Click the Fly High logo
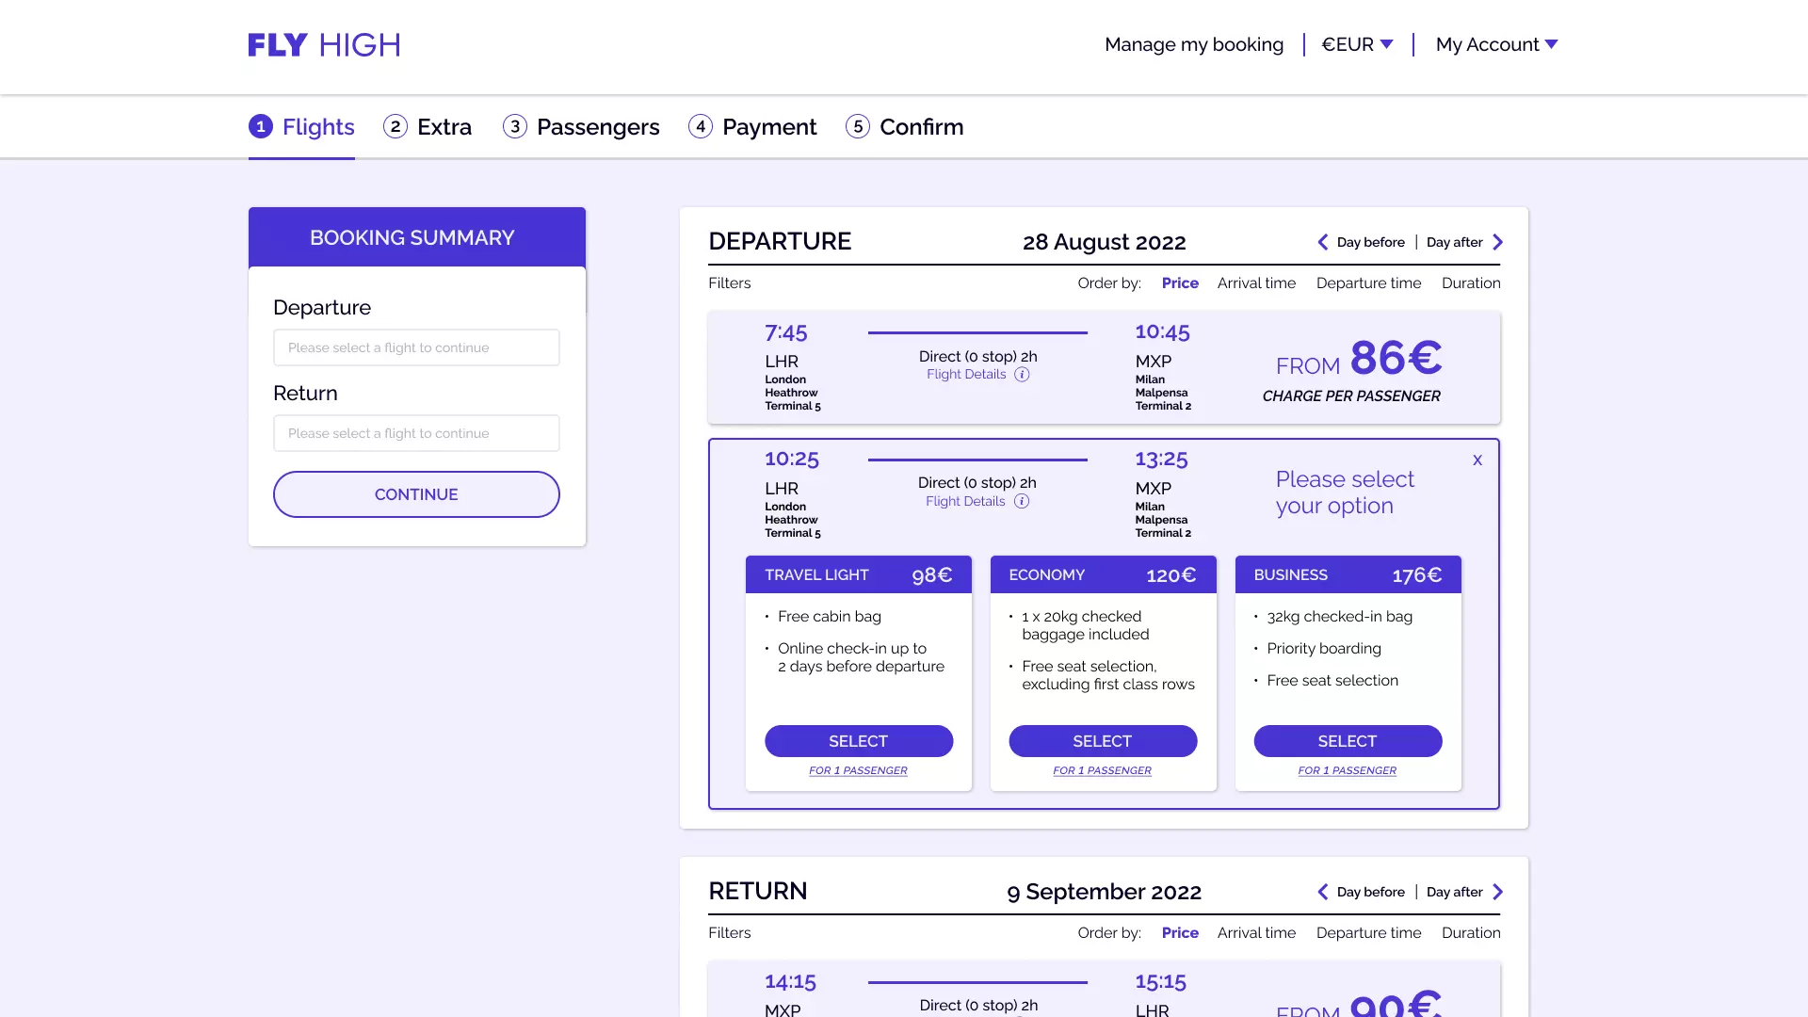This screenshot has height=1017, width=1808. tap(324, 45)
